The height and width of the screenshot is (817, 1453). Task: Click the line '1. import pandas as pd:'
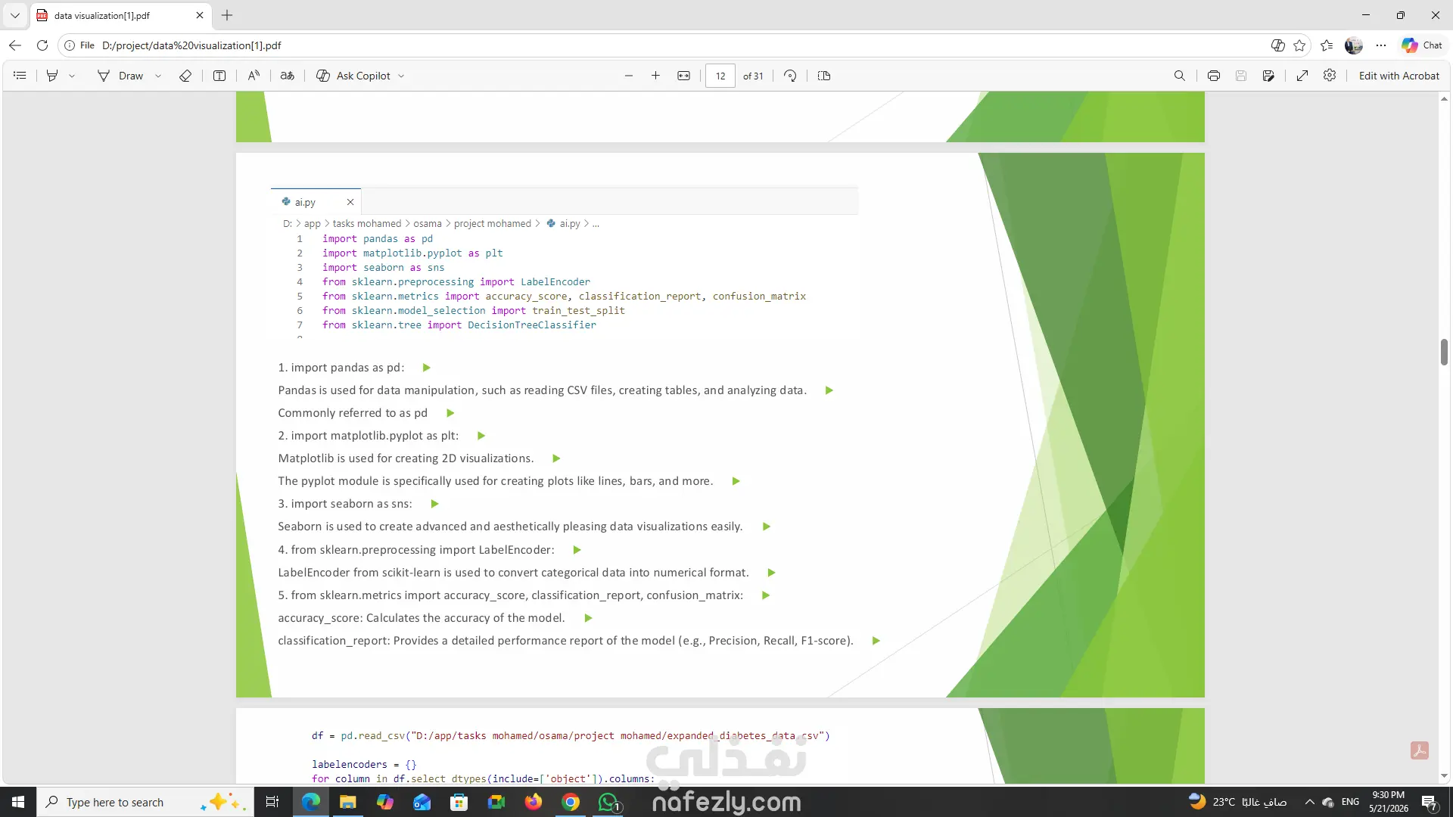(341, 368)
